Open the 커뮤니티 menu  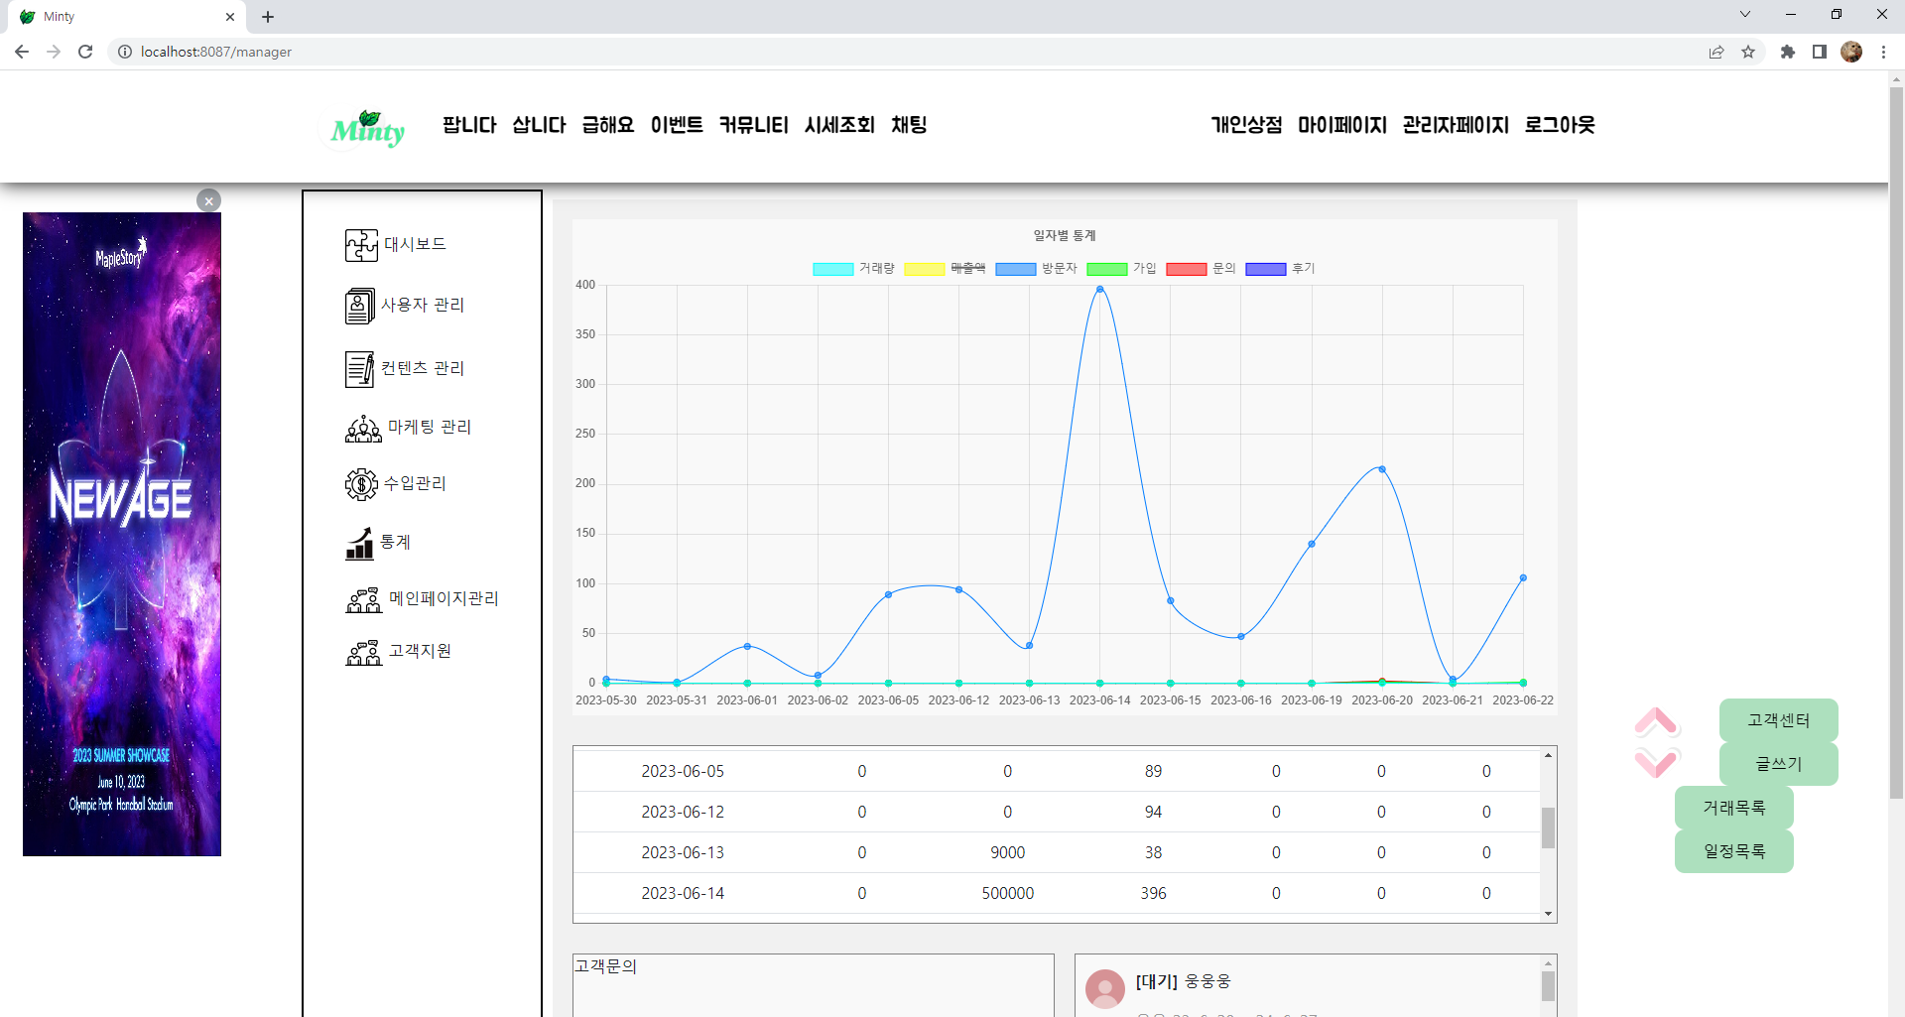click(753, 125)
